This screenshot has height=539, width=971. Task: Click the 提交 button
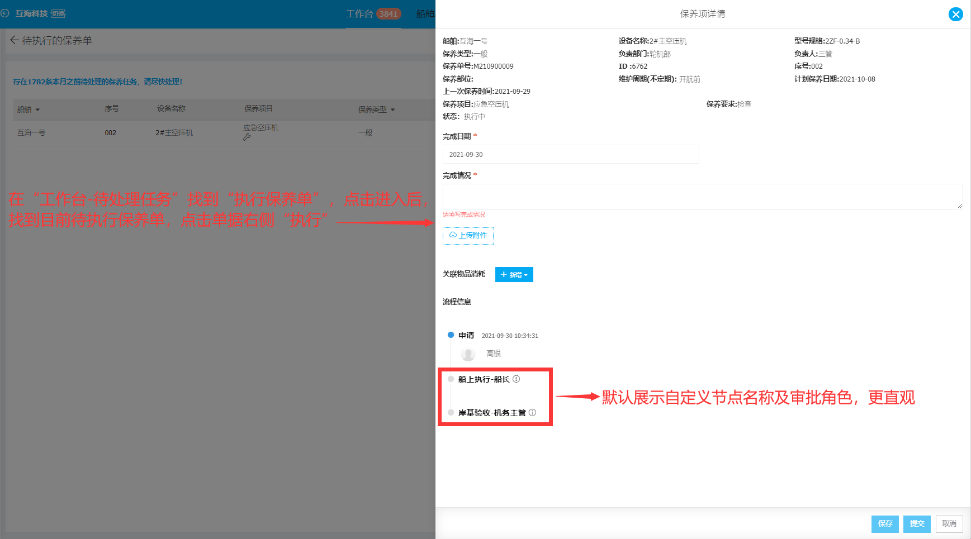point(917,524)
